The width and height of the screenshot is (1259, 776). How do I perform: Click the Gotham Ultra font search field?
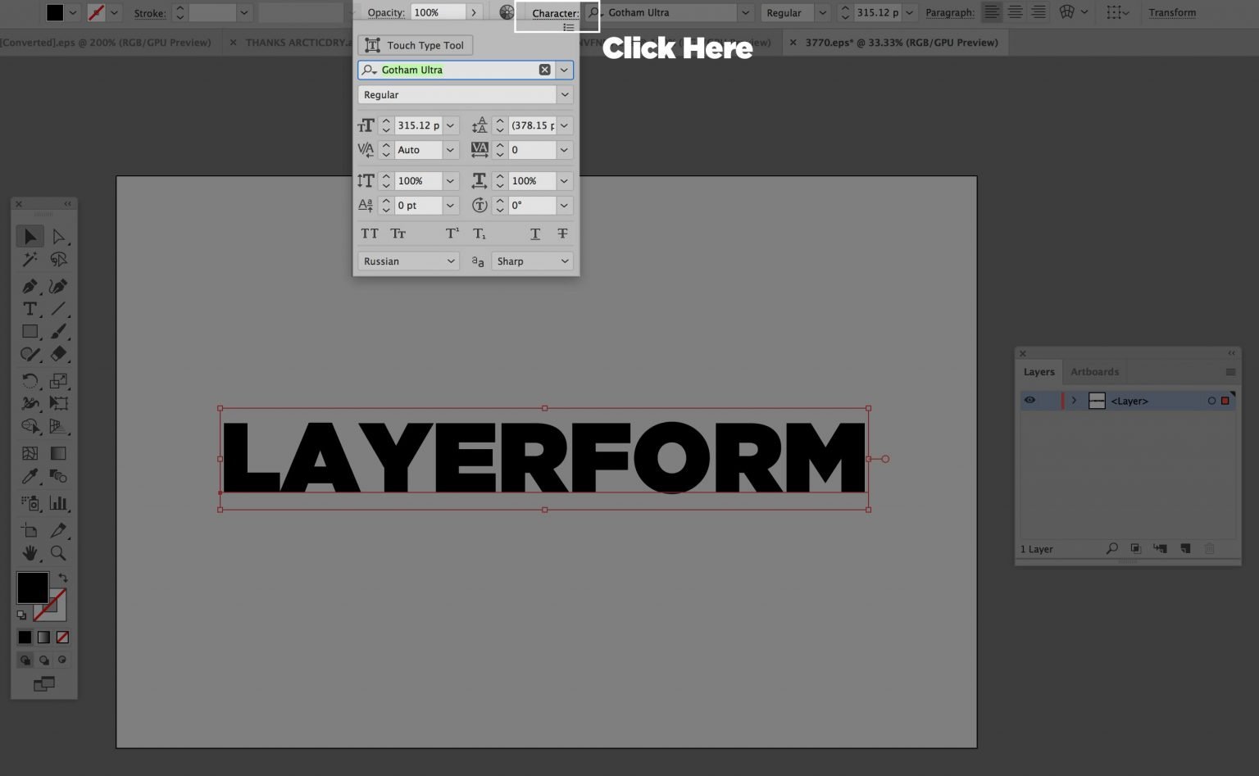pyautogui.click(x=457, y=70)
